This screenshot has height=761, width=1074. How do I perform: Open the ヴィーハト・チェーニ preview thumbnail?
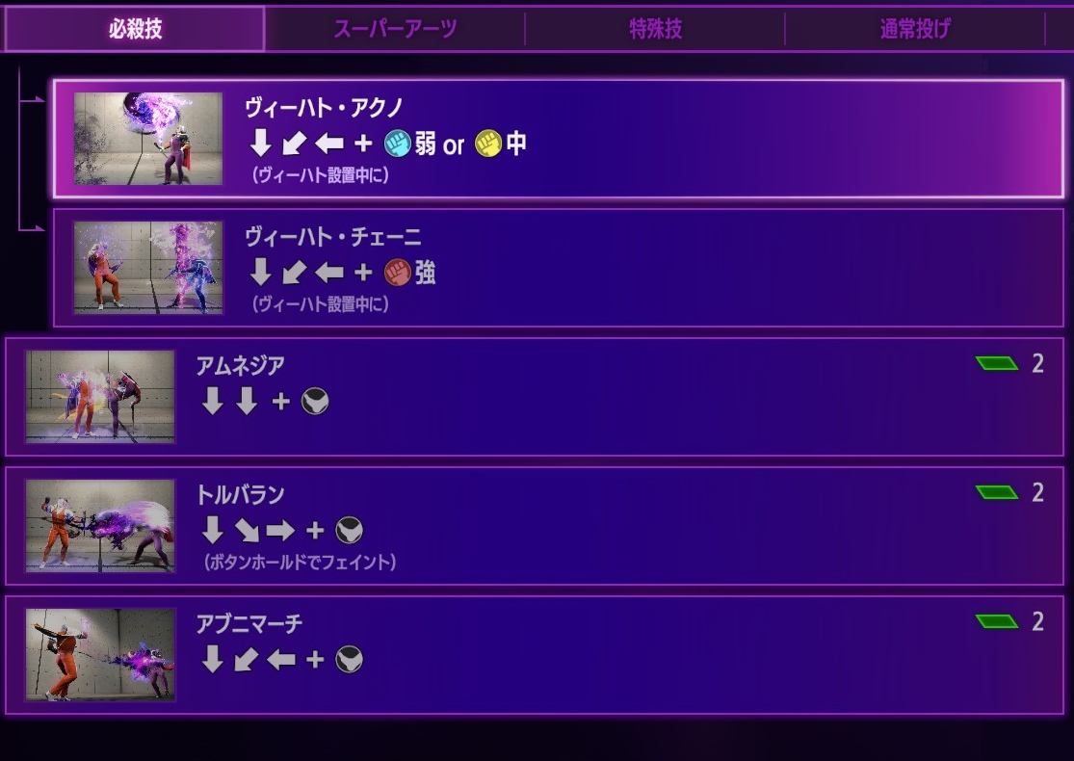(x=148, y=268)
